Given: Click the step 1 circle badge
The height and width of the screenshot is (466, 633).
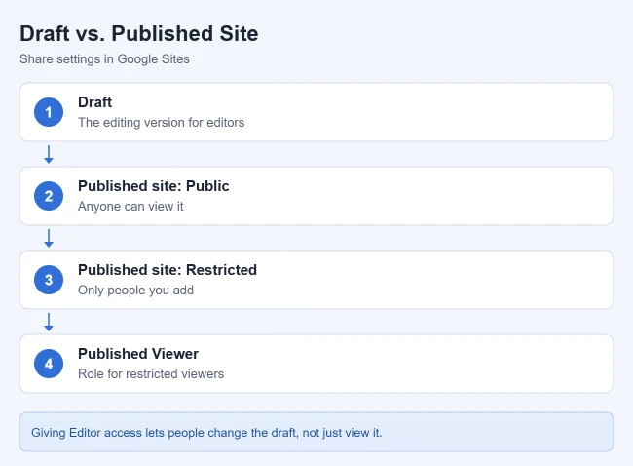Looking at the screenshot, I should (49, 112).
